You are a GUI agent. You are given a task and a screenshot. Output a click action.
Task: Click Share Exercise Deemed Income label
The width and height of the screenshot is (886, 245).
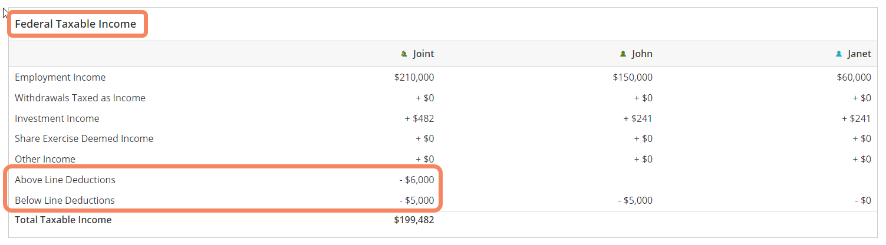coord(84,138)
